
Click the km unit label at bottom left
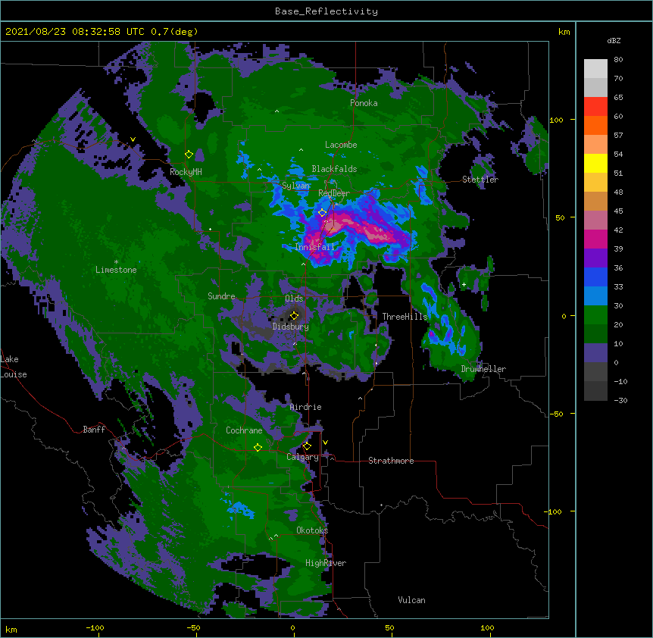tap(11, 629)
